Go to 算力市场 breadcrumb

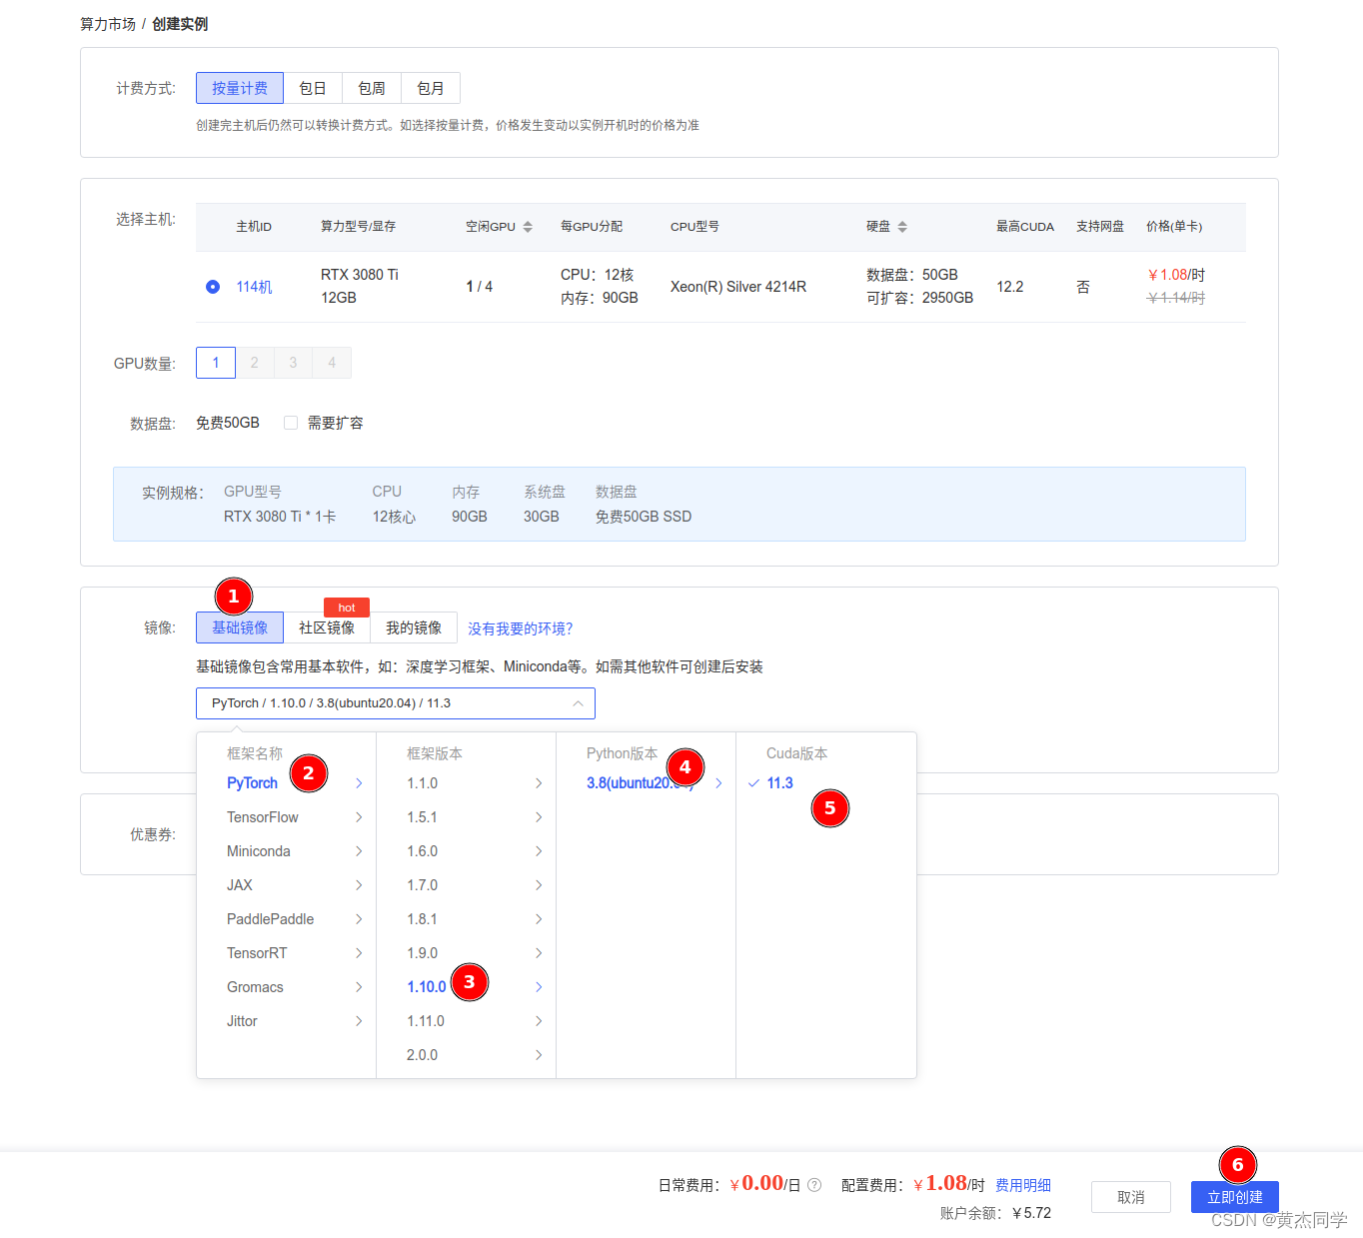(108, 24)
